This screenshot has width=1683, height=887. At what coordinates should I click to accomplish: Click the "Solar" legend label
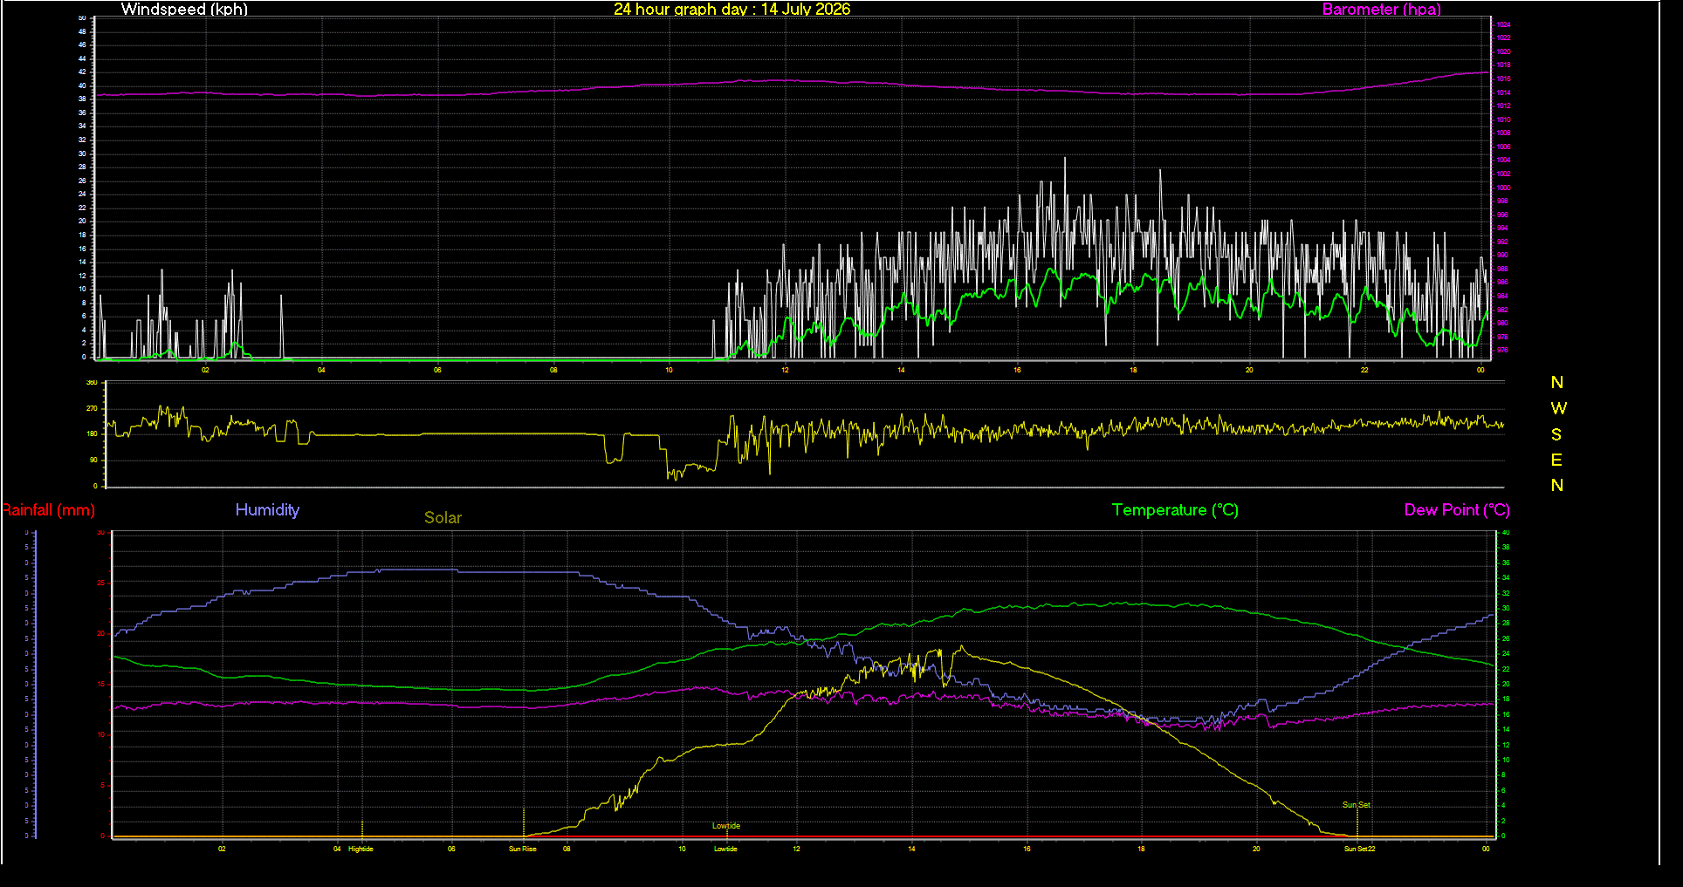pos(443,518)
